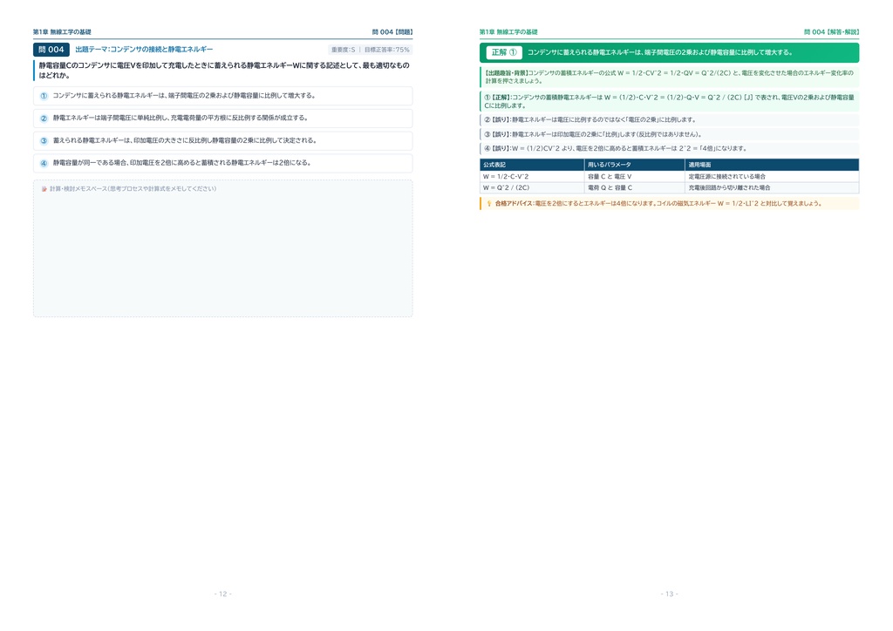Click the green banner answer sentence on page 13

659,52
